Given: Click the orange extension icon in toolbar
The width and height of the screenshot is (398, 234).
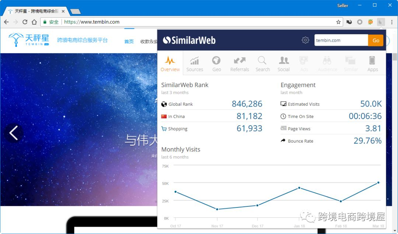Looking at the screenshot, I should point(370,22).
